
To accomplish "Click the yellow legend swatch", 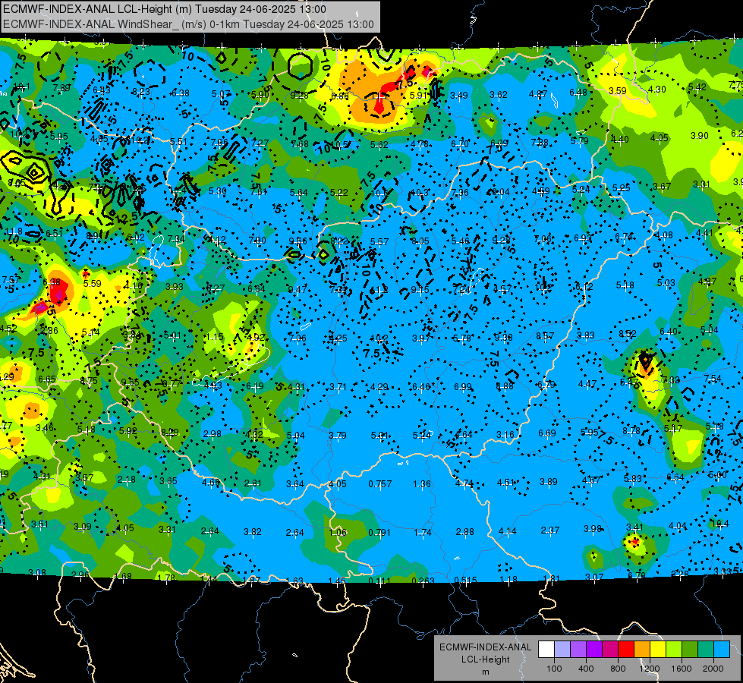I will point(658,650).
